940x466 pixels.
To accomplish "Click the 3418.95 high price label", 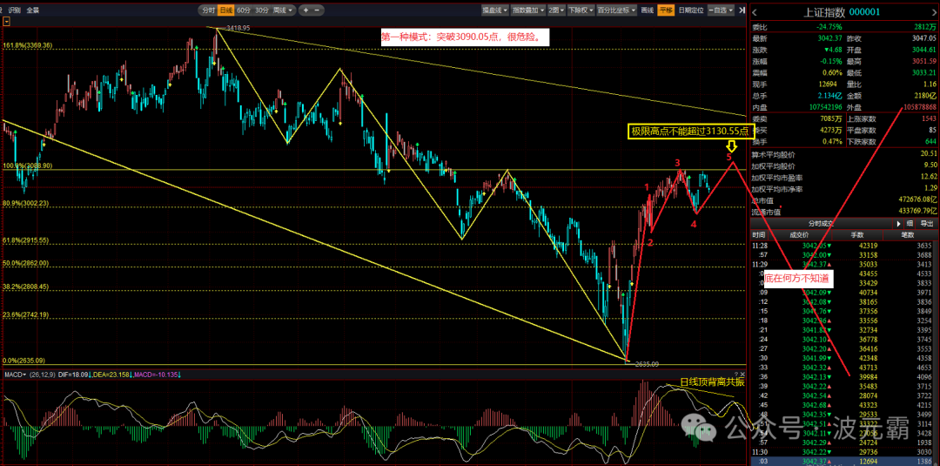I will point(238,28).
